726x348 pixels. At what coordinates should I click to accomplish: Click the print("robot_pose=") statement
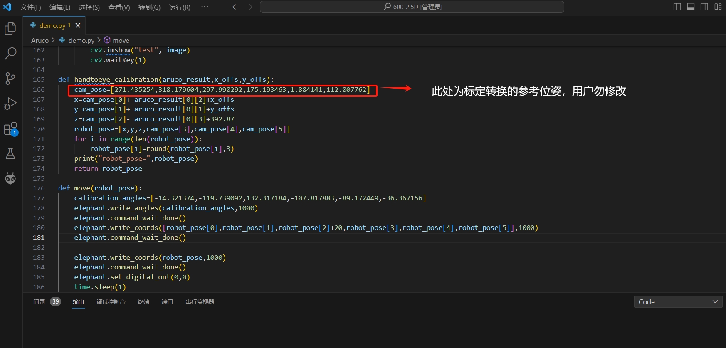[136, 159]
